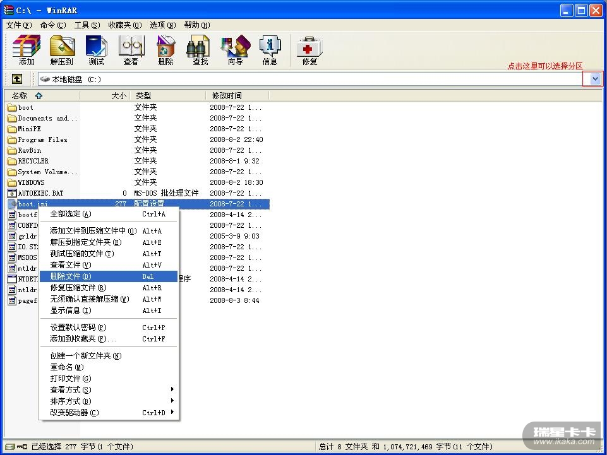
Task: Select the AUTOEXEC.BAT file
Action: click(x=35, y=193)
